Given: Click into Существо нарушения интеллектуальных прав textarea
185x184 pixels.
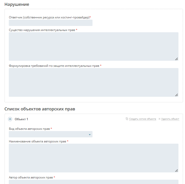Looking at the screenshot, I should [94, 46].
